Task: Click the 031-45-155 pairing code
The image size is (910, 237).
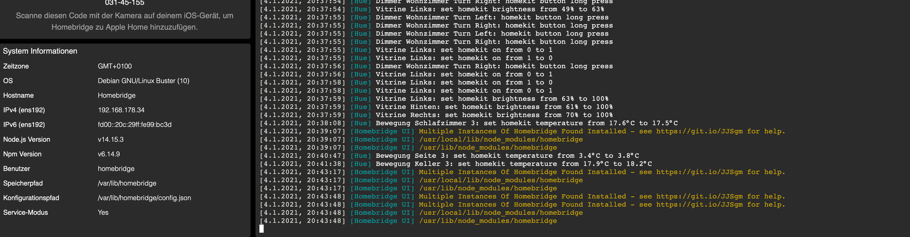Action: click(x=125, y=3)
